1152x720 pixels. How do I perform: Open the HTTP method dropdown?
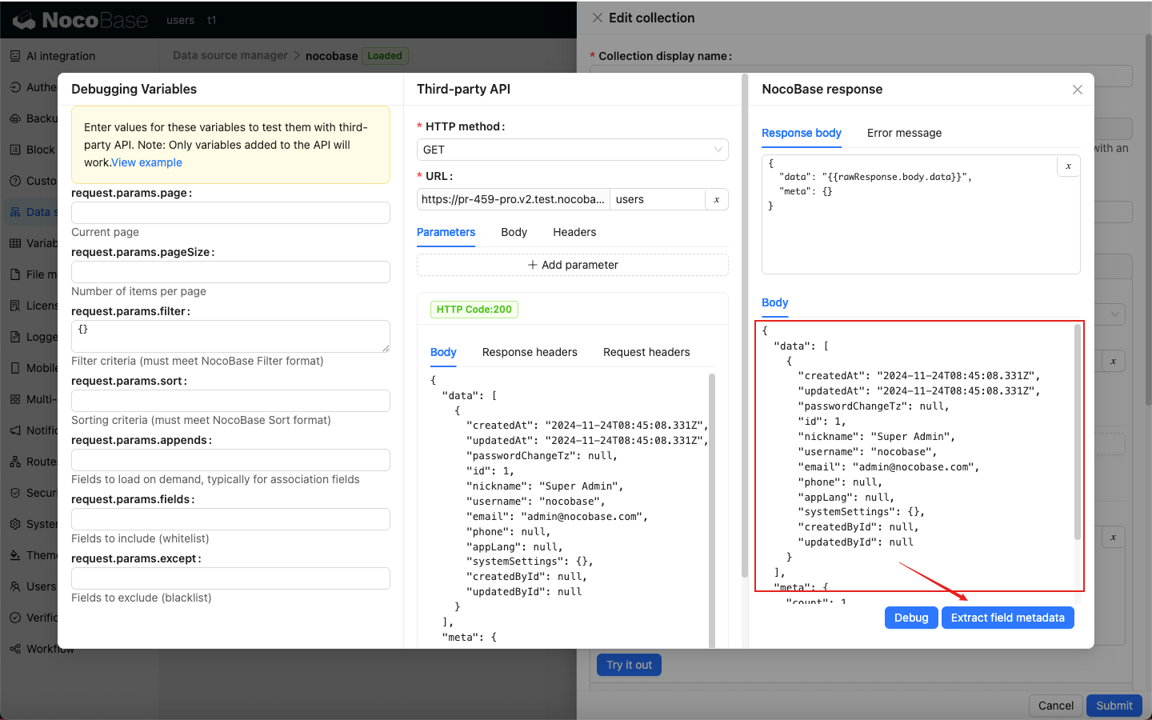coord(572,150)
